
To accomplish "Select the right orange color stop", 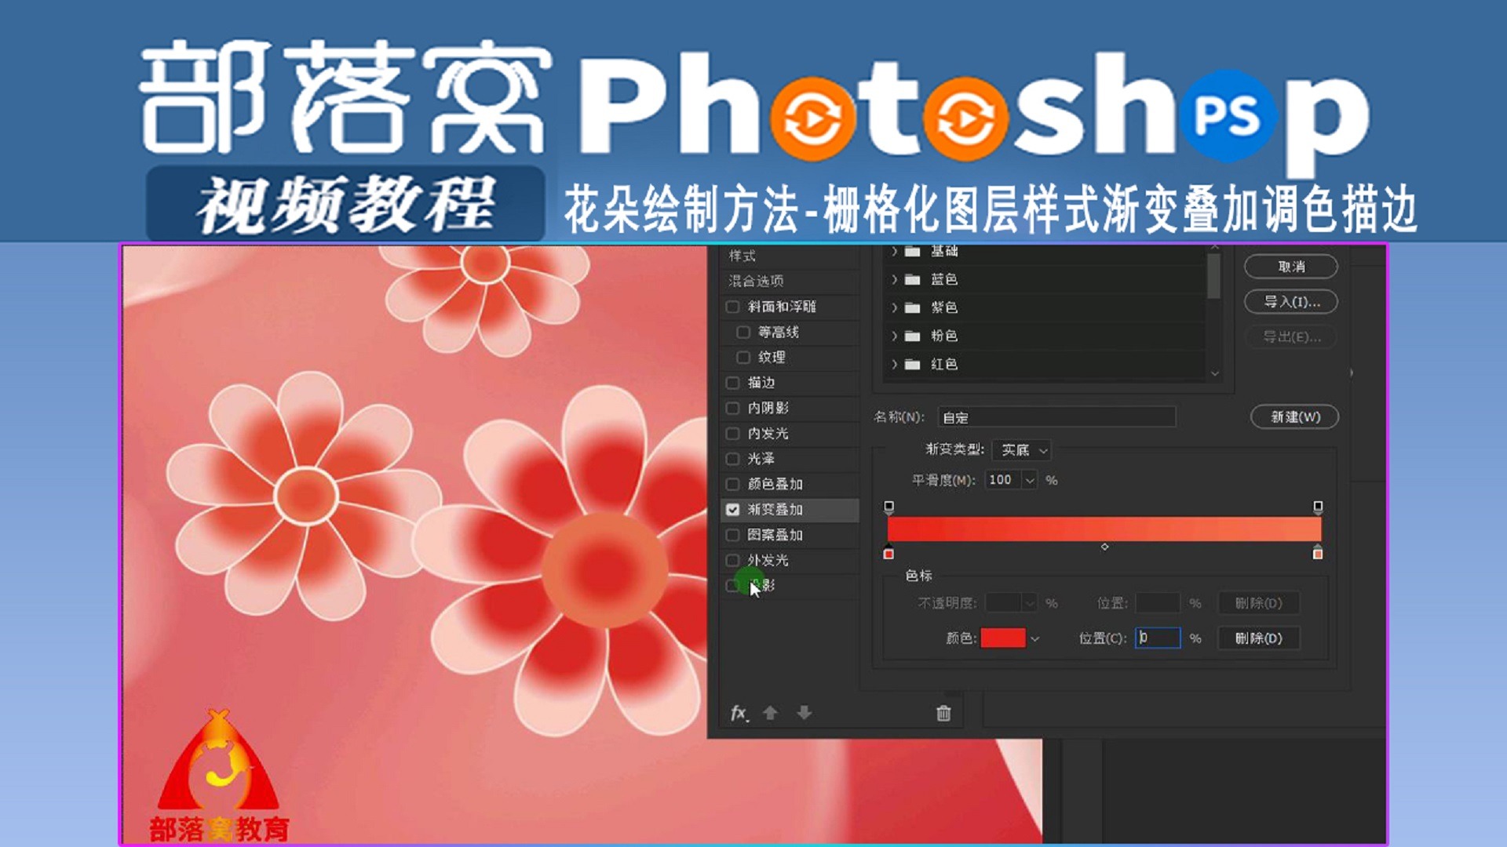I will (1318, 553).
